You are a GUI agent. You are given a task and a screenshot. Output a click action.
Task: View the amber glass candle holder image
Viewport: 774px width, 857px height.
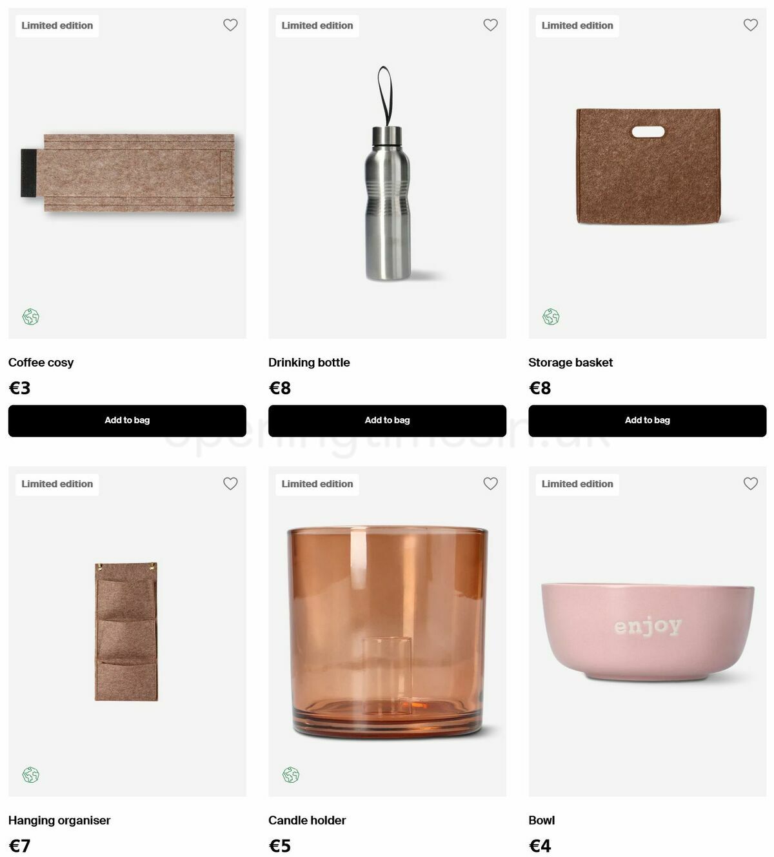click(x=388, y=632)
